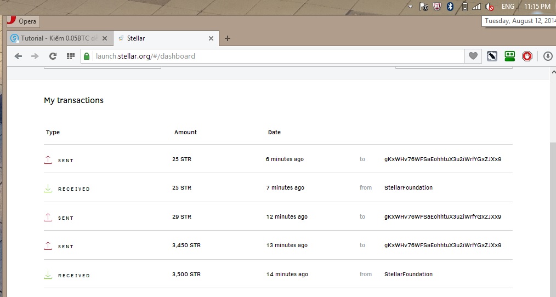556x297 pixels.
Task: Click recipient address of 3,450 STR transaction
Action: click(442, 245)
